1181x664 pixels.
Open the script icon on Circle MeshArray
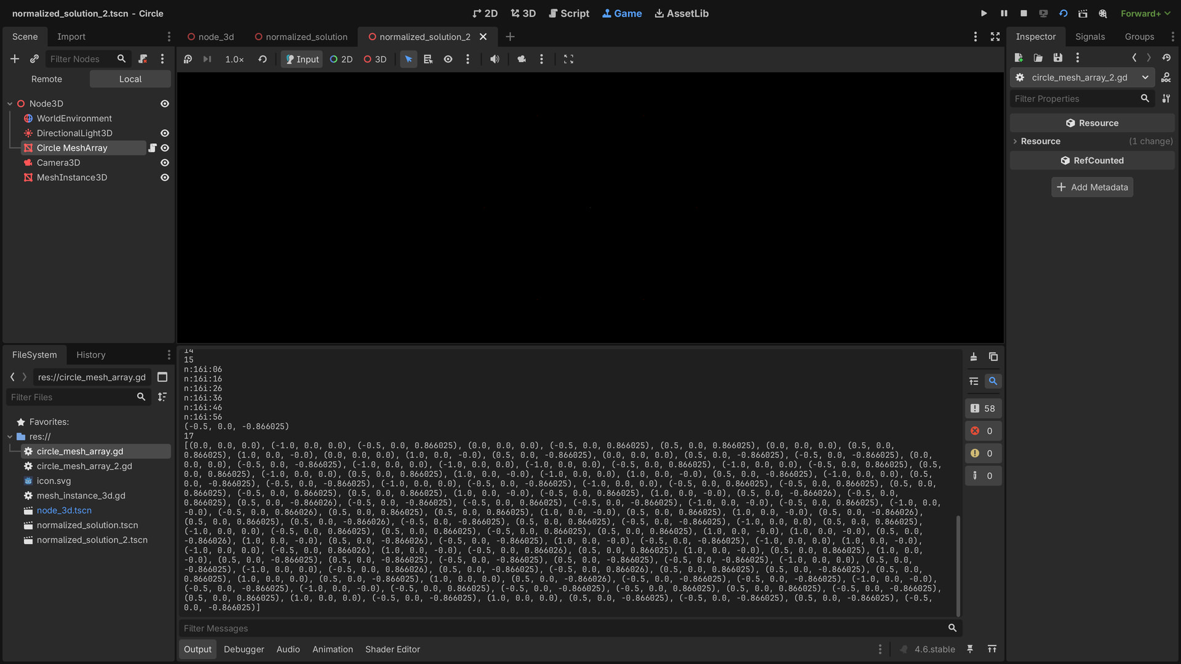coord(153,148)
